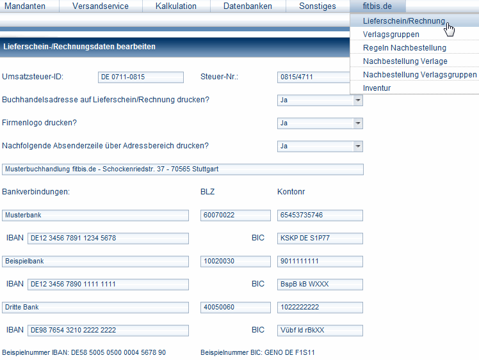Screen dimensions: 479x360
Task: Open the Sonstiges menu
Action: [x=317, y=6]
